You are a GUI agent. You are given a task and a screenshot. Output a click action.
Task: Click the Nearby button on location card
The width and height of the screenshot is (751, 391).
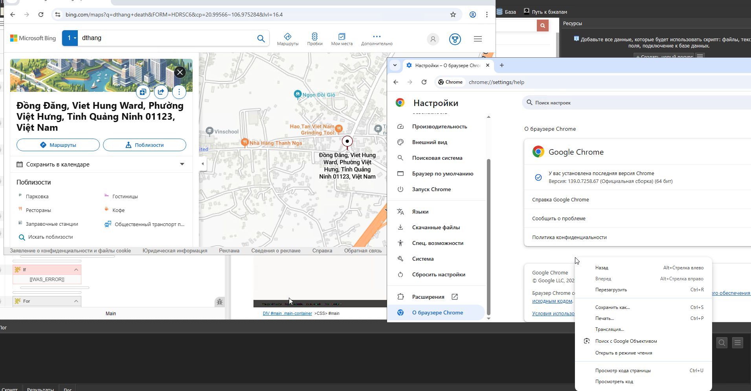coord(145,145)
